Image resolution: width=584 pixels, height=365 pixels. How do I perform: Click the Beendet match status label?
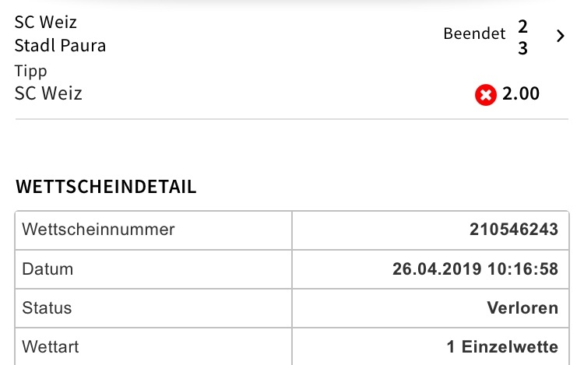coord(474,33)
